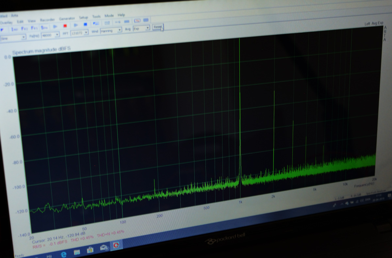Select the Spa spectrum analyzer mode icon

pyautogui.click(x=44, y=27)
